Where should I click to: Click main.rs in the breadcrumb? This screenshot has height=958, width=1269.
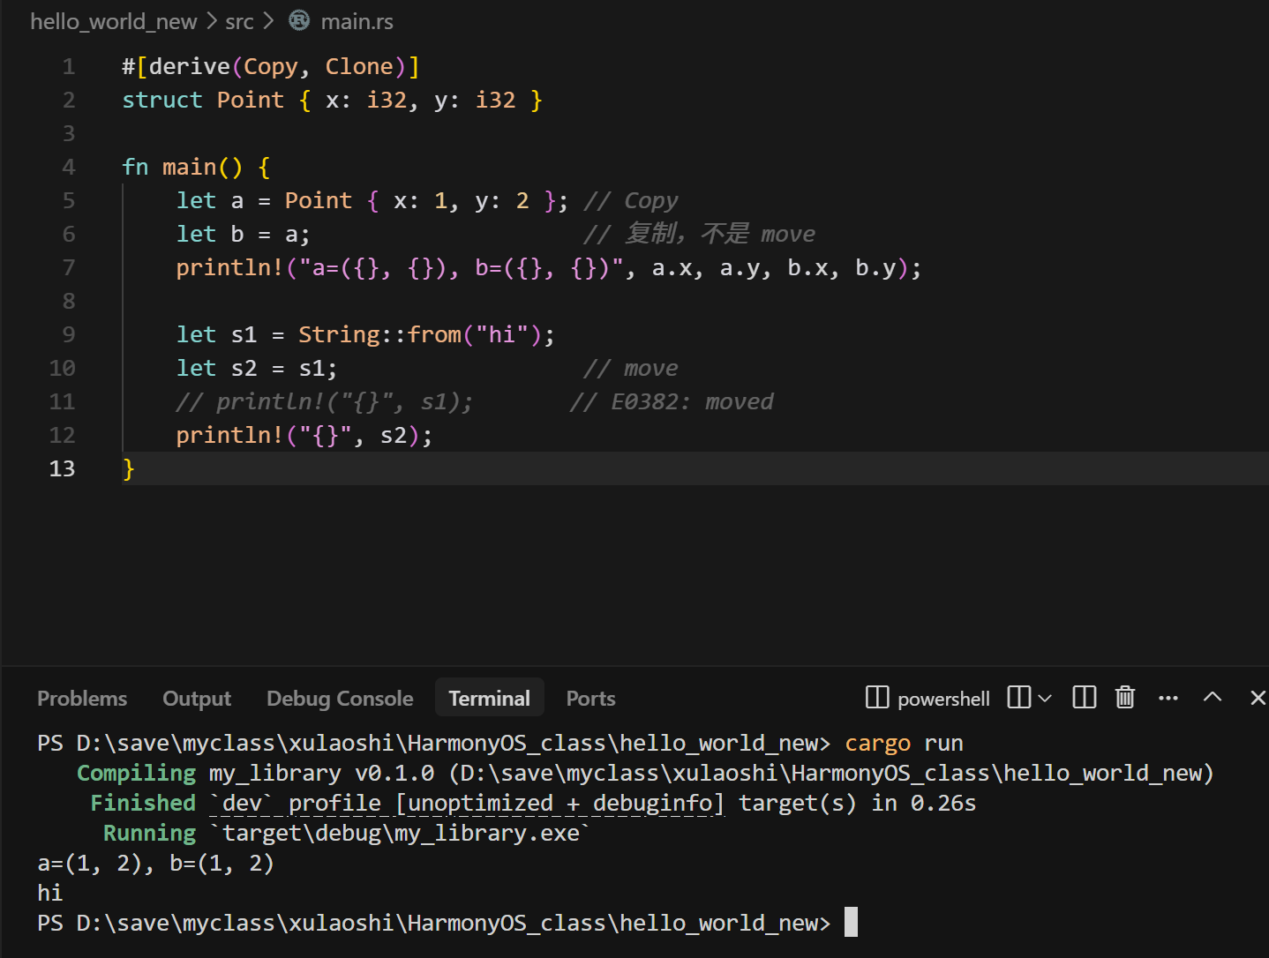tap(357, 21)
